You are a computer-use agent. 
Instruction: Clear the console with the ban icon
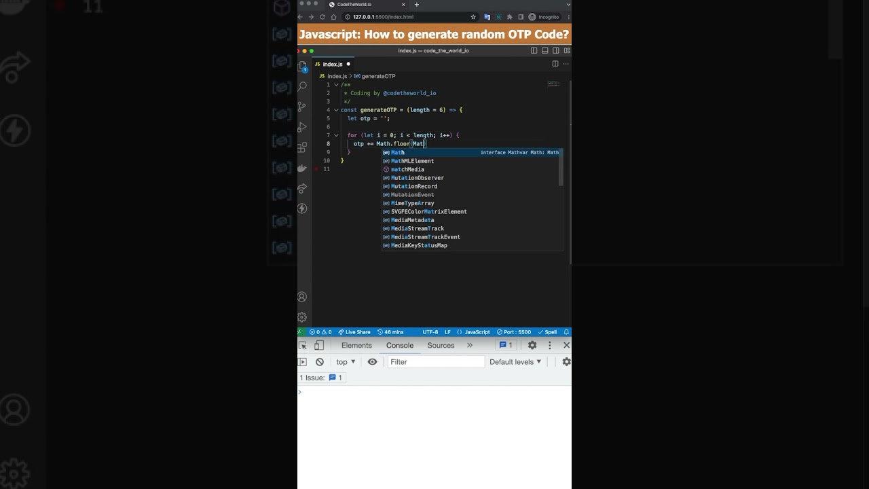(320, 362)
